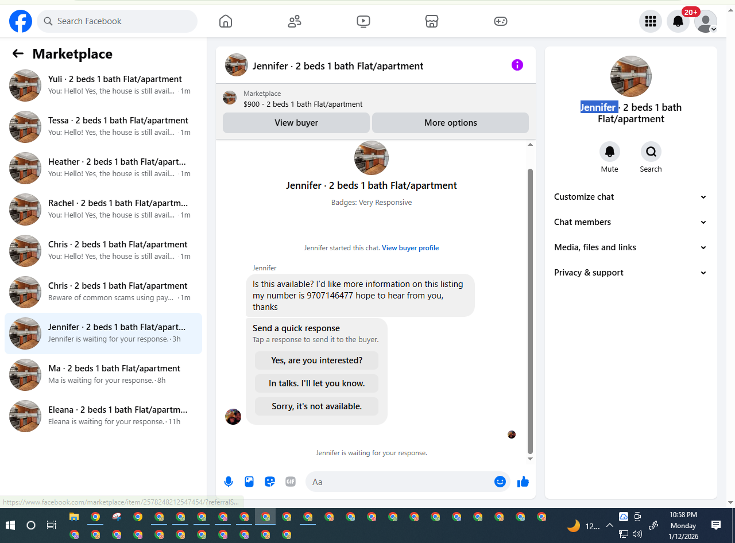Image resolution: width=735 pixels, height=543 pixels.
Task: Click Jennifer's message mentioning number 9707146477
Action: click(x=360, y=295)
